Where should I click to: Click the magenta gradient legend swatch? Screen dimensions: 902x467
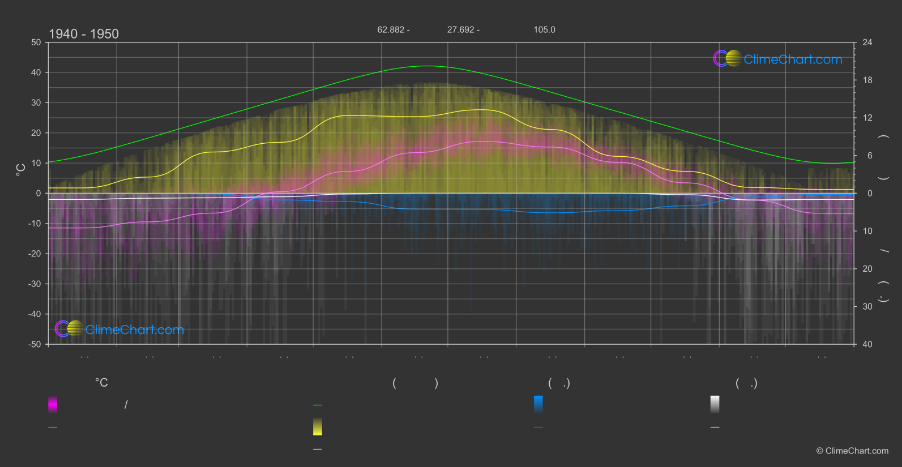[53, 404]
